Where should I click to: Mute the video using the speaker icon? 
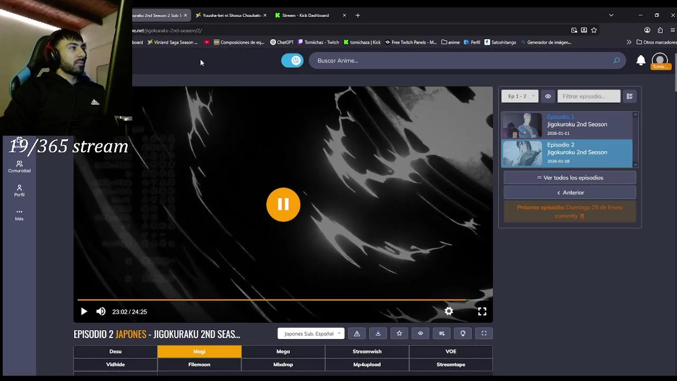[100, 312]
